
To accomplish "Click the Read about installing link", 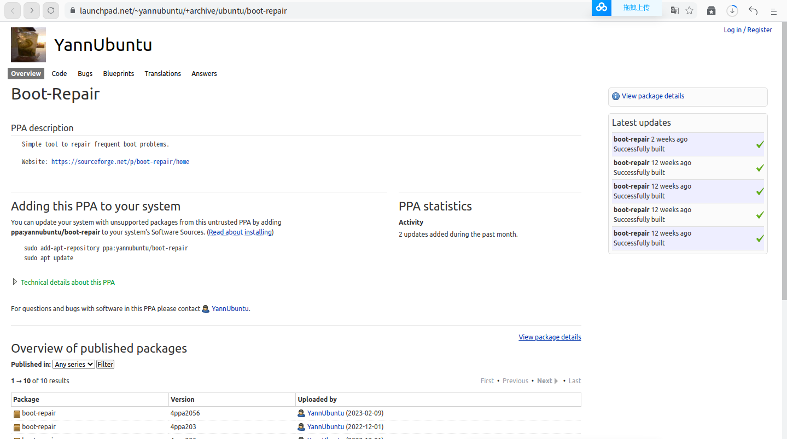I will coord(240,232).
